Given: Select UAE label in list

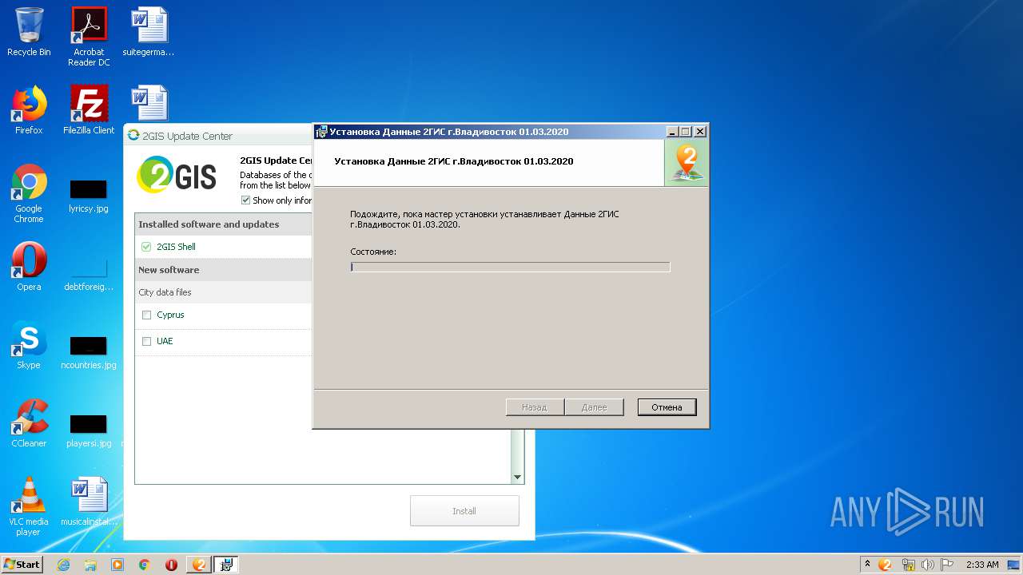Looking at the screenshot, I should pyautogui.click(x=165, y=341).
